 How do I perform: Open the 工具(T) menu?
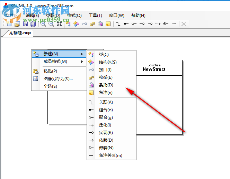coord(95,15)
